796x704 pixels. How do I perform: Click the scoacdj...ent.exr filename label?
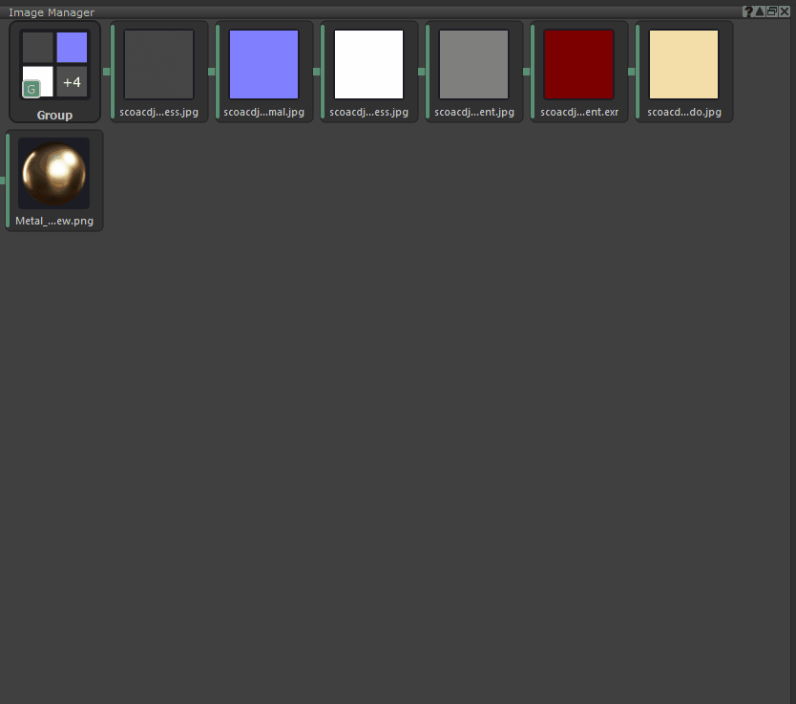(578, 113)
